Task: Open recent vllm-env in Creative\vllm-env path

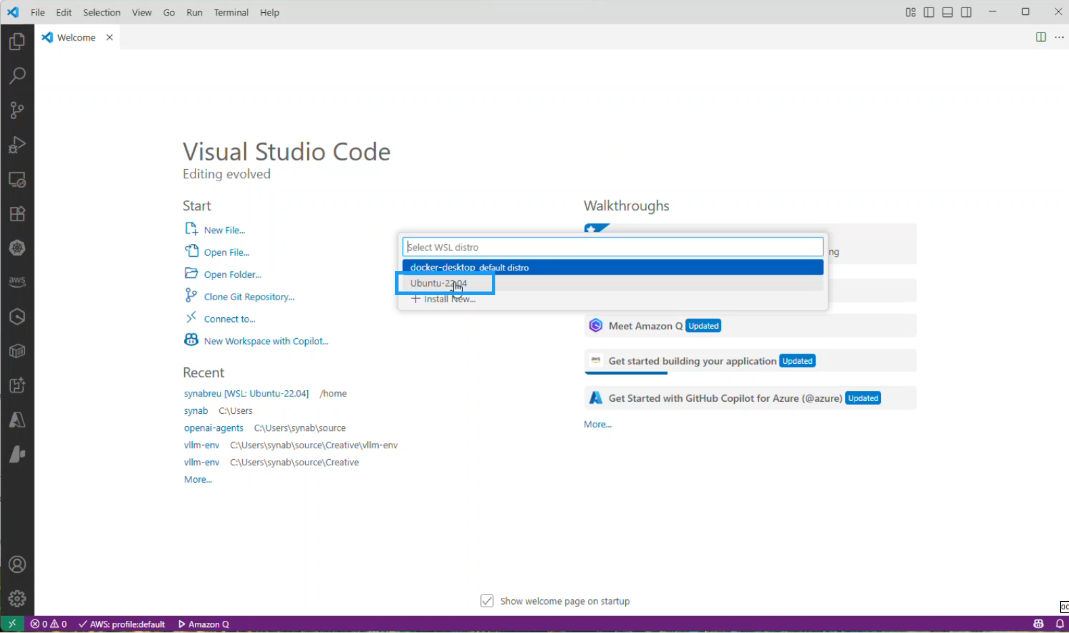Action: point(202,445)
